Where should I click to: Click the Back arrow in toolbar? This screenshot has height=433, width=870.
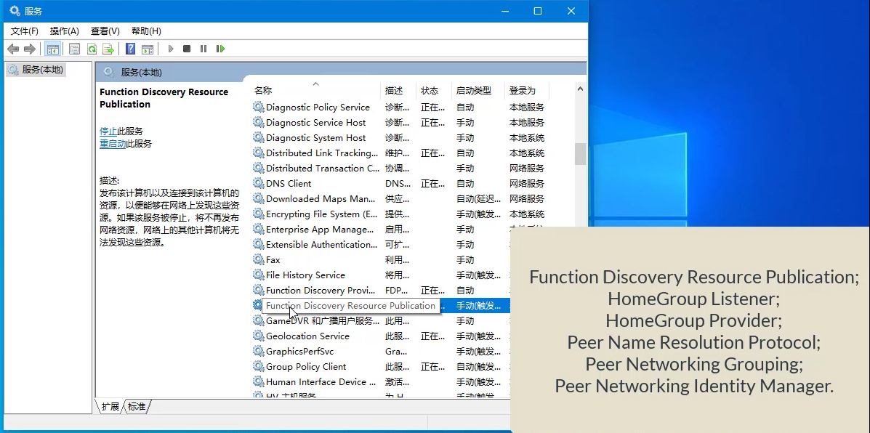13,49
